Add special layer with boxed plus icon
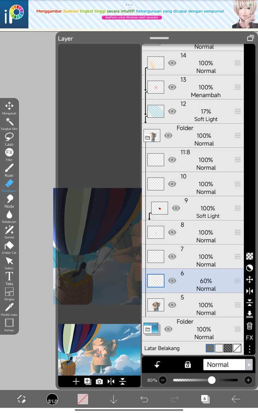Screen dimensions: 258x413 88,381
